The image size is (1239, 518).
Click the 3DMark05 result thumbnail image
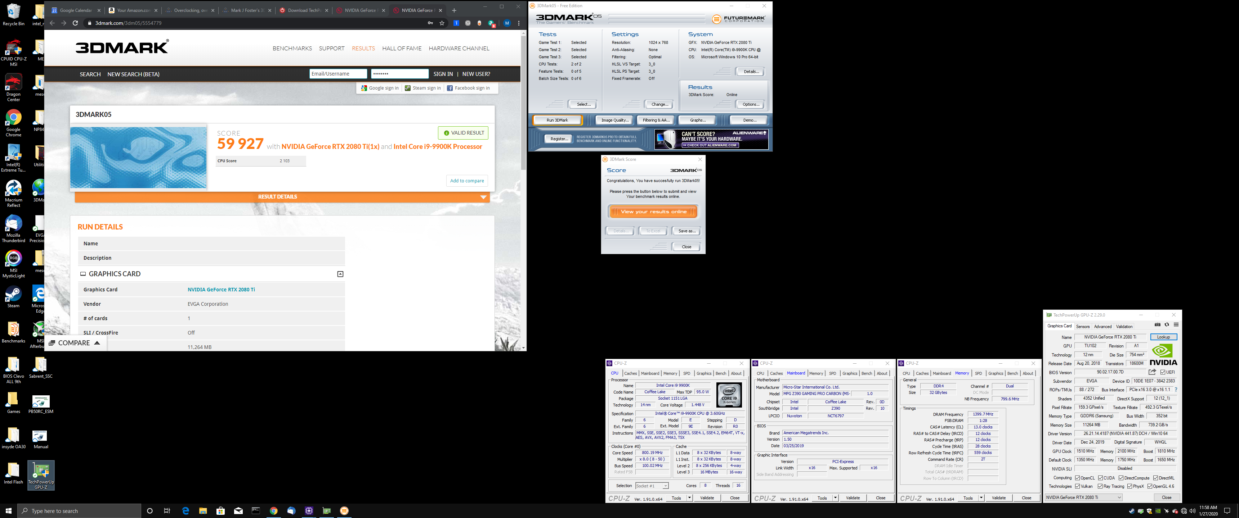[139, 157]
